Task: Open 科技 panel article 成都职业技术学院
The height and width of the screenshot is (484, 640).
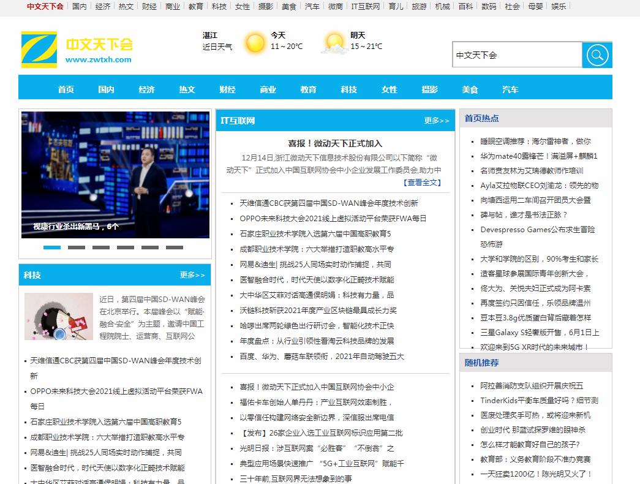Action: (x=107, y=437)
